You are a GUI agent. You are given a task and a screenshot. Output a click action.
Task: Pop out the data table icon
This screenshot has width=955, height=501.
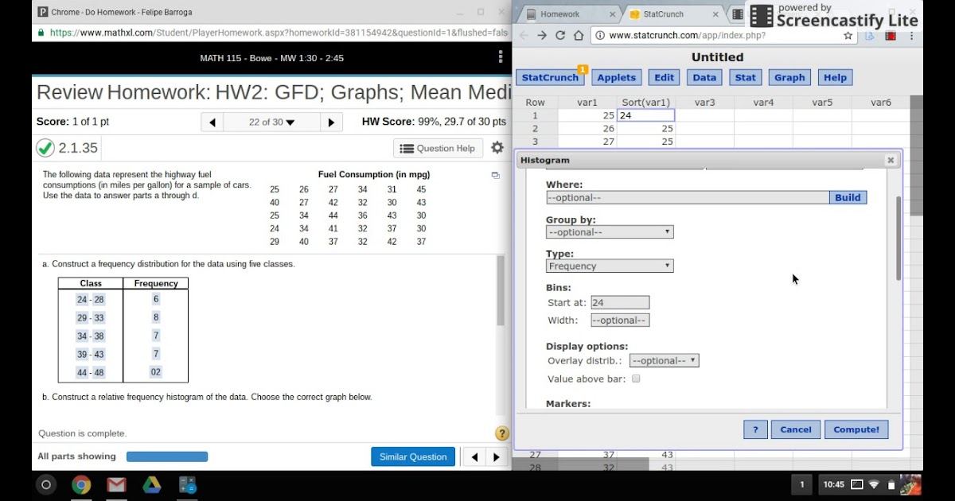tap(495, 175)
